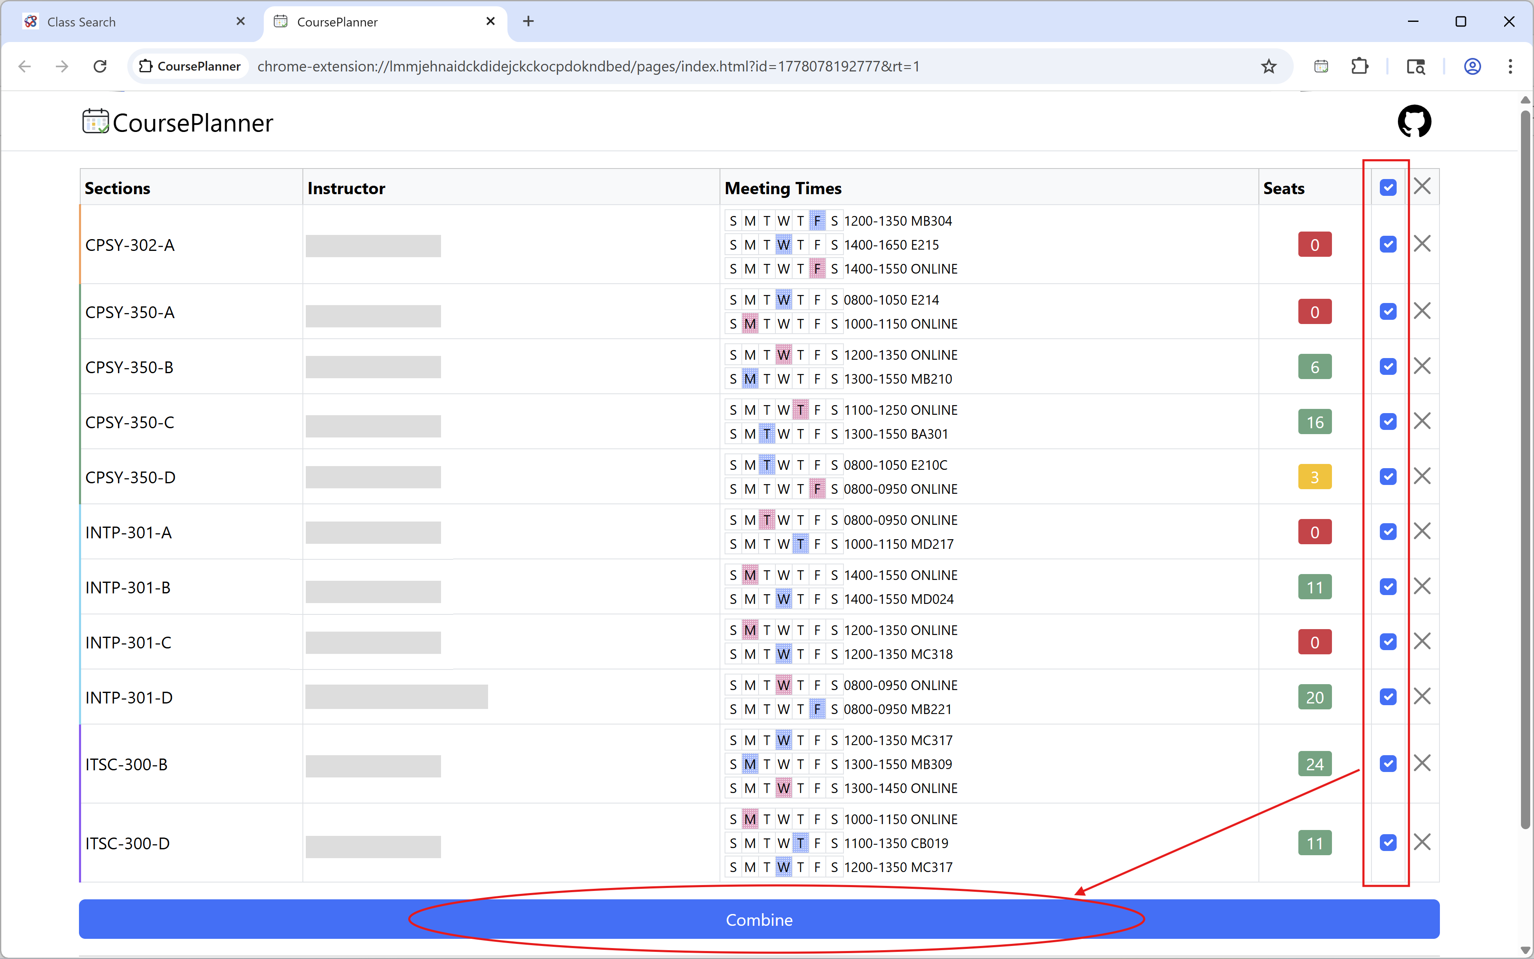Toggle the INTP-301-C checkbox
1534x959 pixels.
[1387, 642]
